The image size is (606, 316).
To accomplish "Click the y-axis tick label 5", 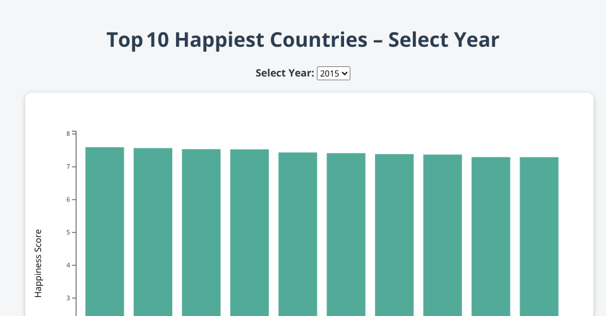I will coord(68,233).
